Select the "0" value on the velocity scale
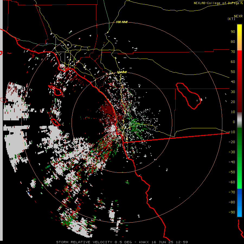The width and height of the screenshot is (244, 244). click(234, 122)
